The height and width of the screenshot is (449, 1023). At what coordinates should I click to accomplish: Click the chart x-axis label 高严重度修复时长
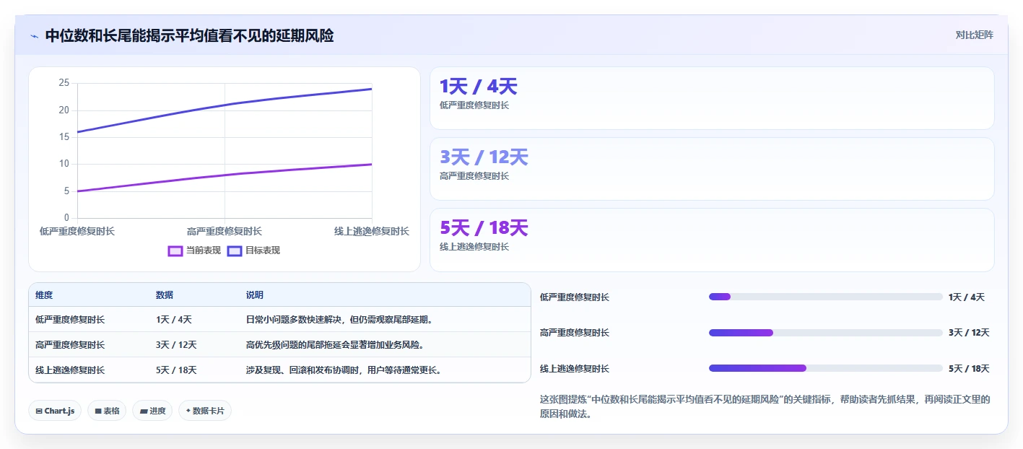coord(225,232)
